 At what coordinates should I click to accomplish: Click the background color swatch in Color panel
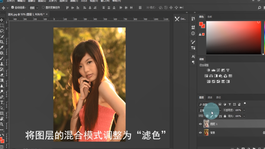(203, 26)
